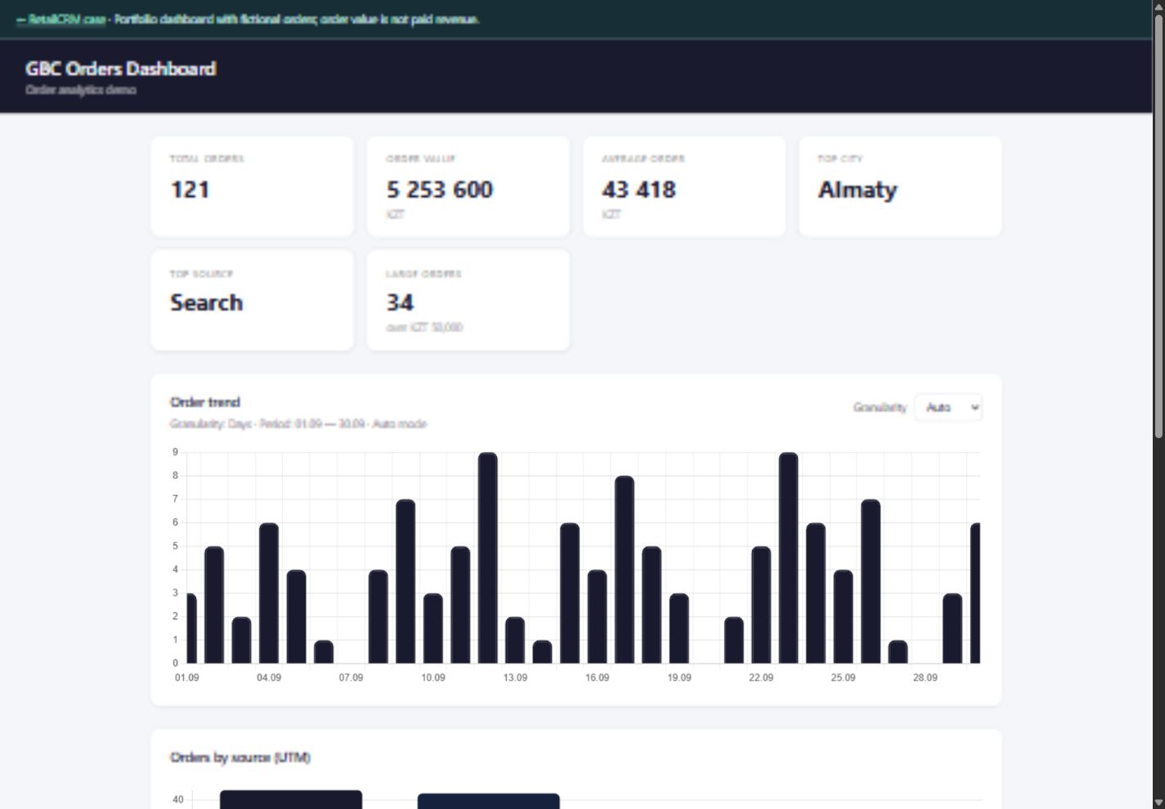Click the first bar above the 01.09 label
The height and width of the screenshot is (809, 1165).
[191, 628]
